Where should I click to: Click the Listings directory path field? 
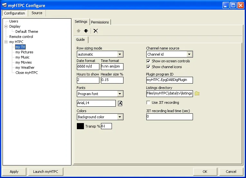pos(169,93)
